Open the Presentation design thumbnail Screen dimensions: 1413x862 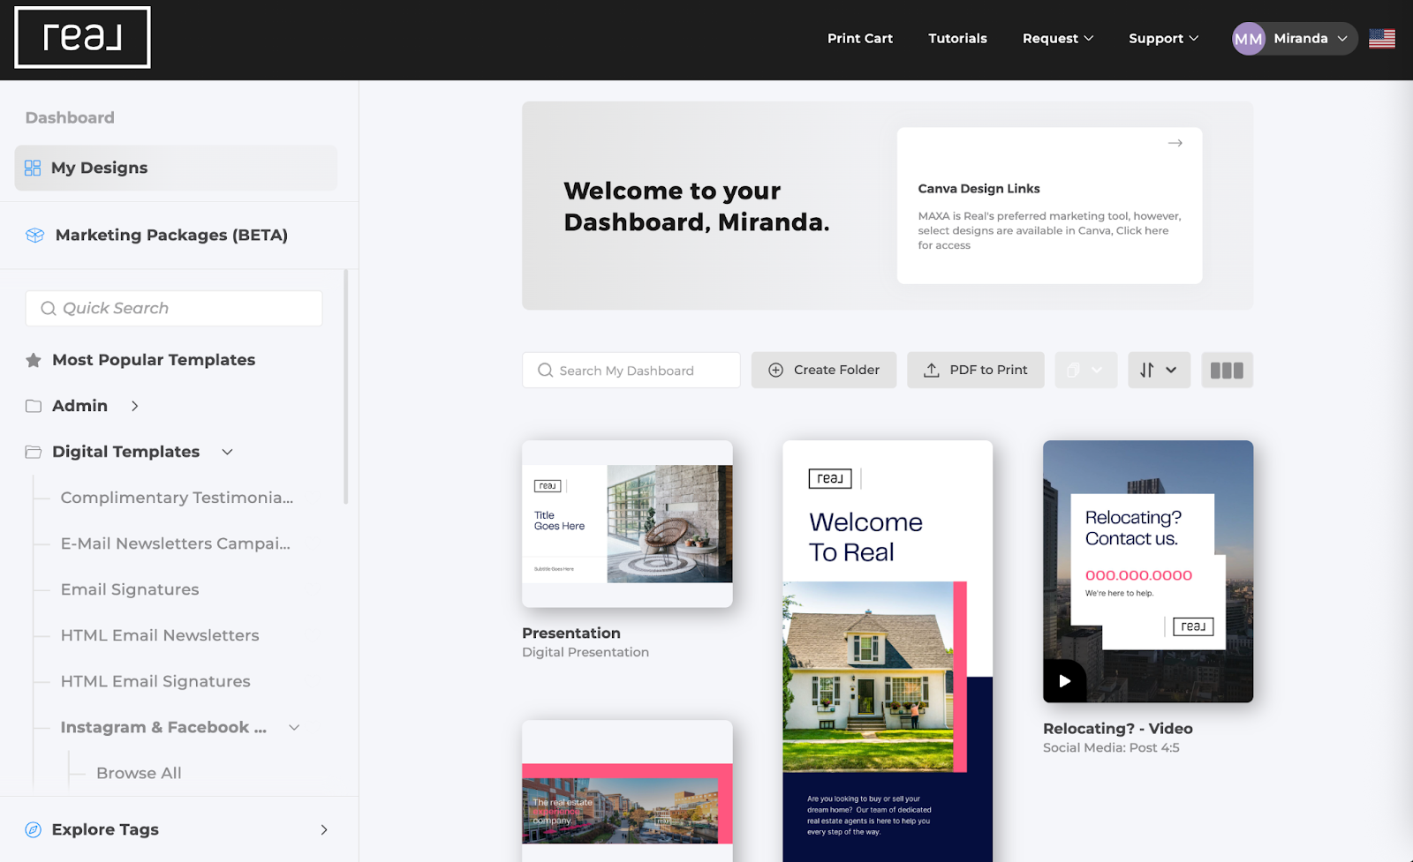point(627,523)
